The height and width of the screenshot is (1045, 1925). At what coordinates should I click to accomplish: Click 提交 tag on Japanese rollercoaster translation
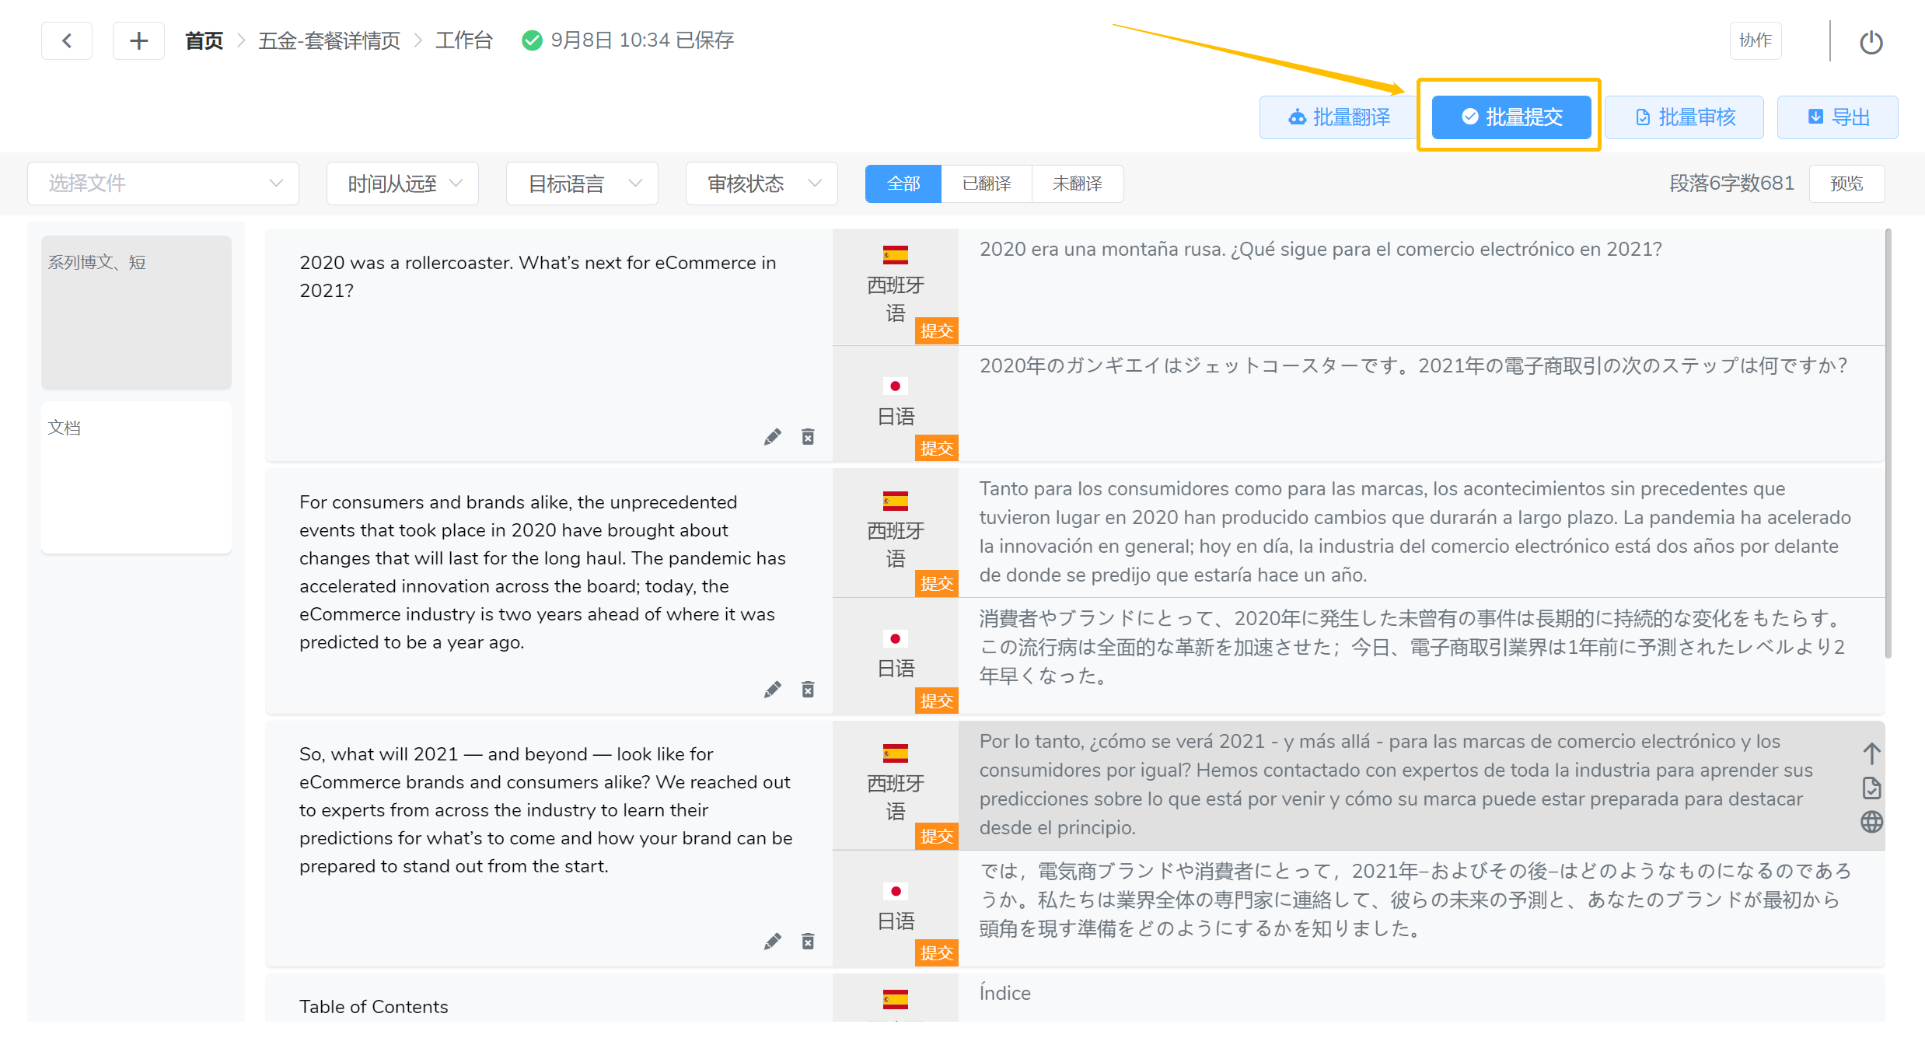(x=936, y=449)
